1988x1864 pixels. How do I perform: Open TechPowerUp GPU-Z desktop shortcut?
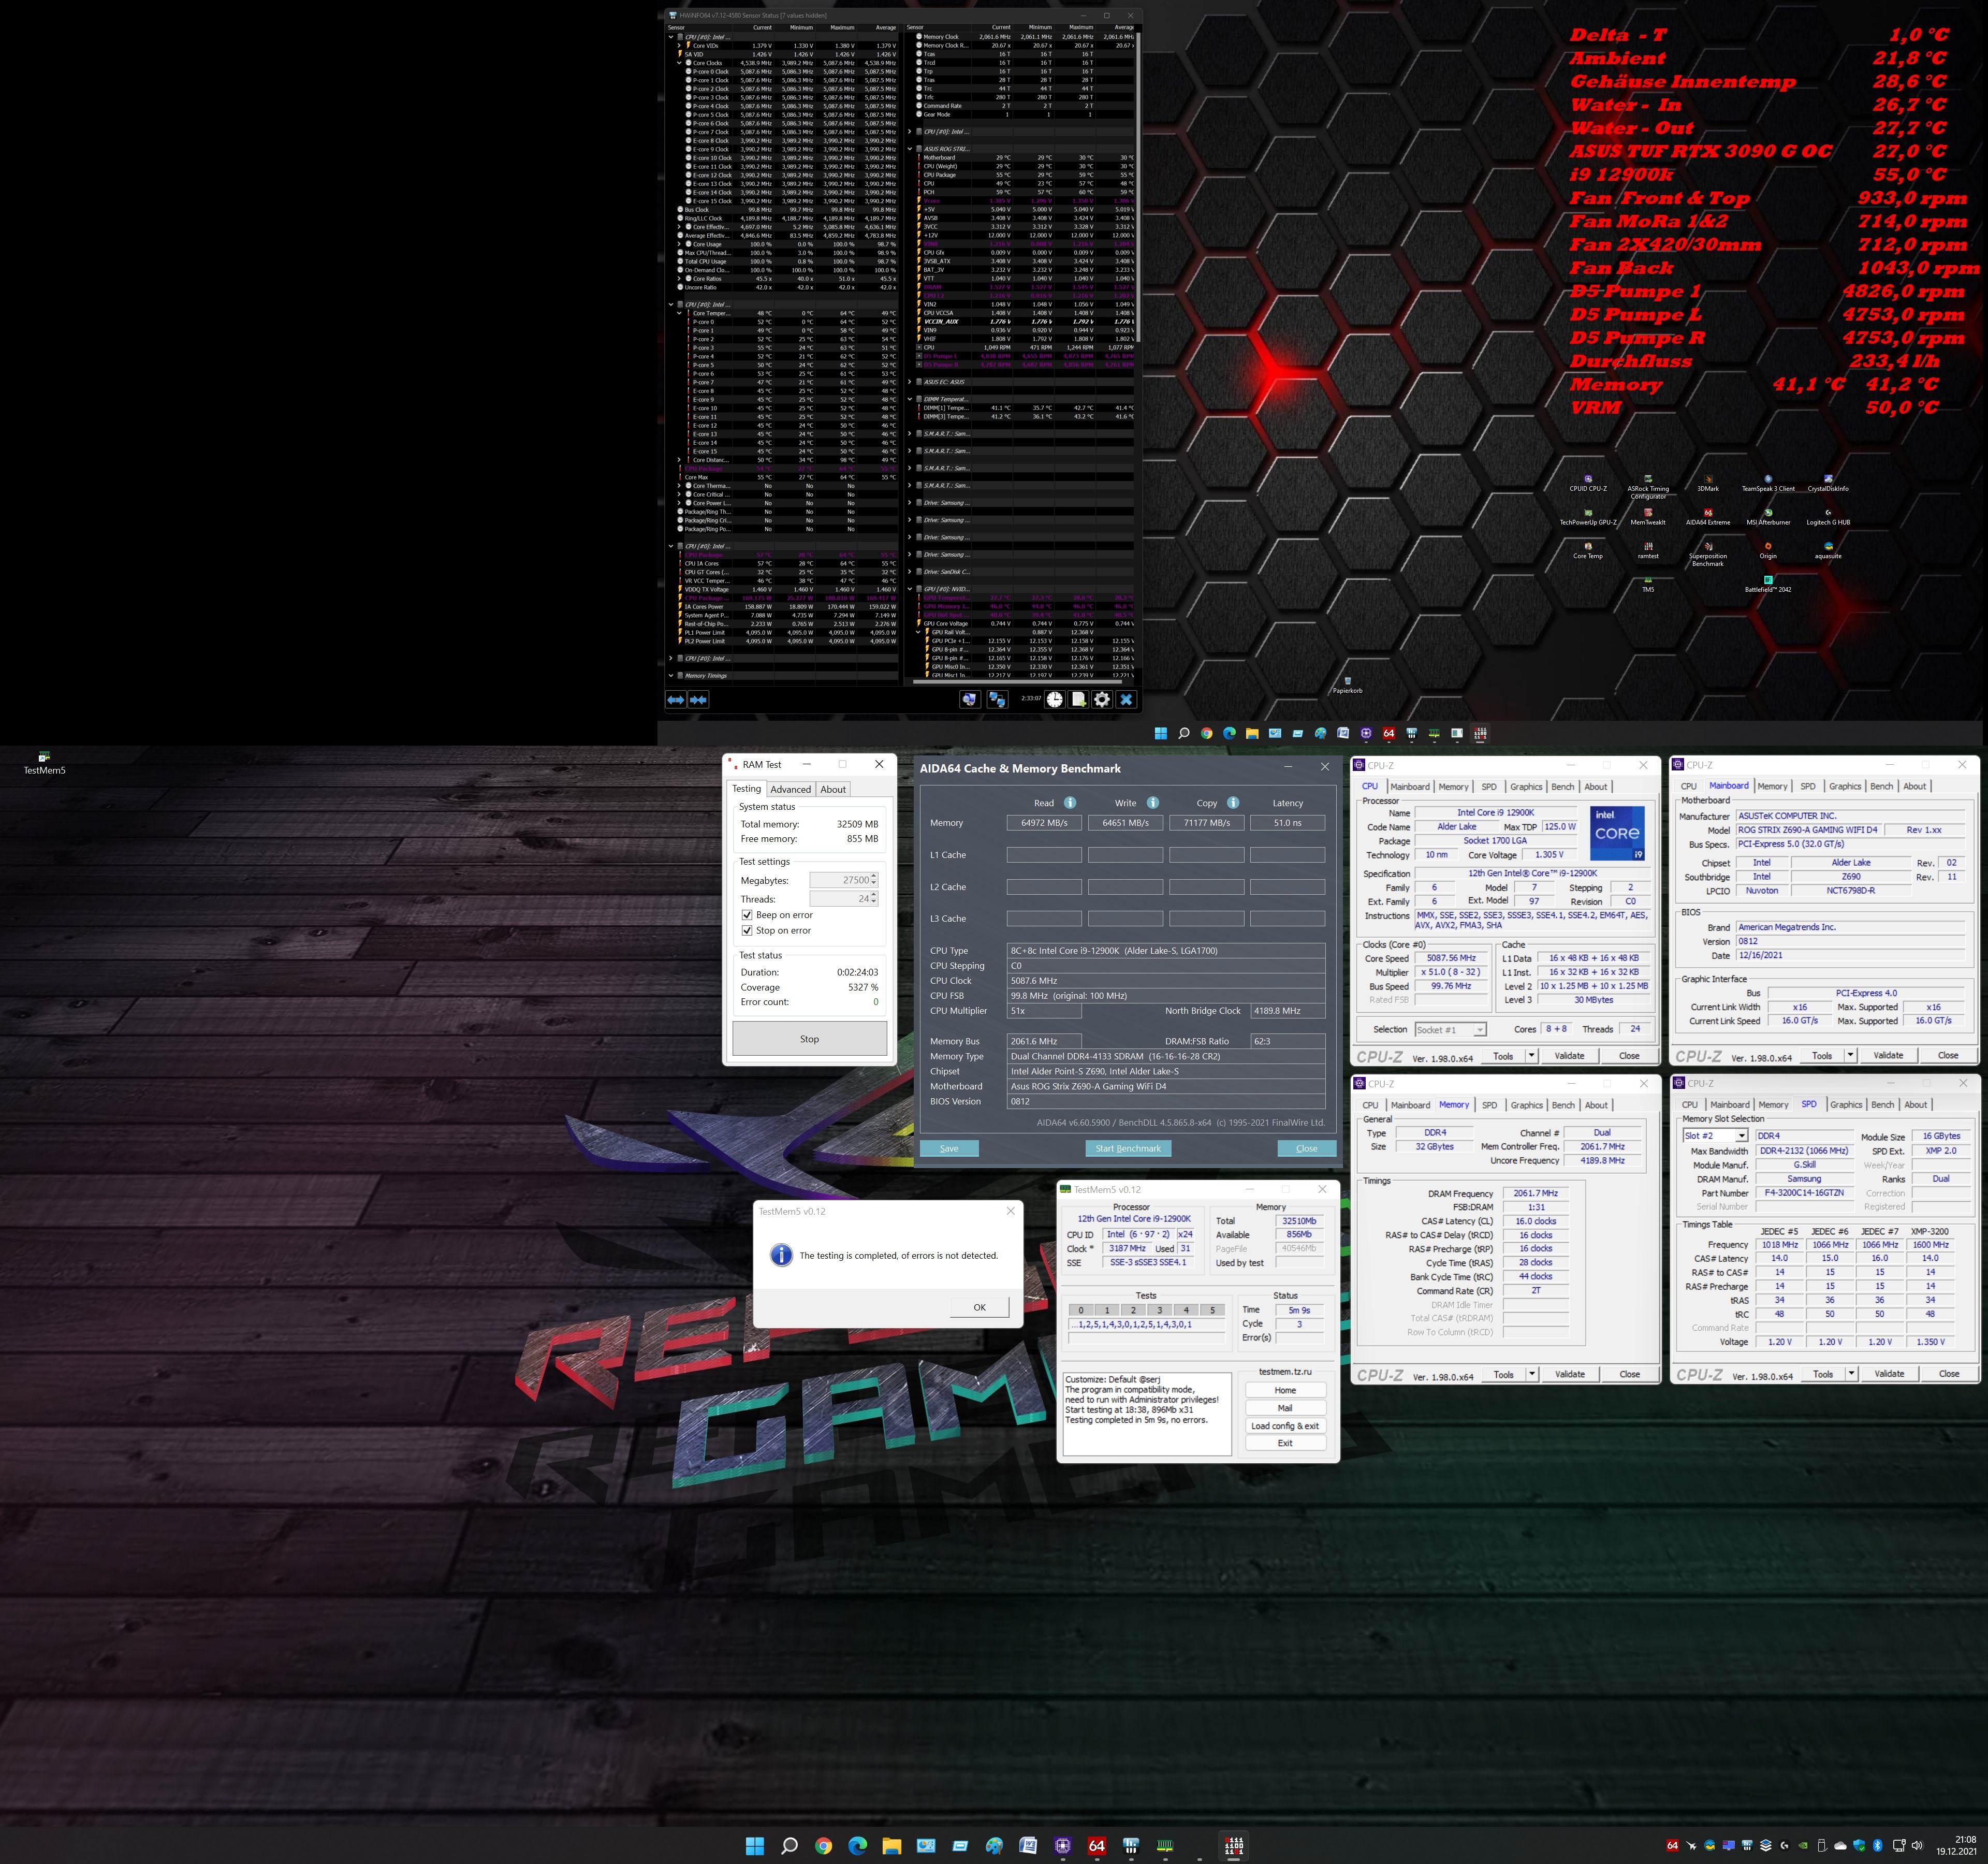pyautogui.click(x=1588, y=517)
